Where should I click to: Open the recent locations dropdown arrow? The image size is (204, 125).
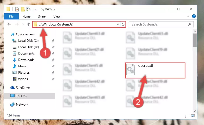pyautogui.click(x=23, y=24)
